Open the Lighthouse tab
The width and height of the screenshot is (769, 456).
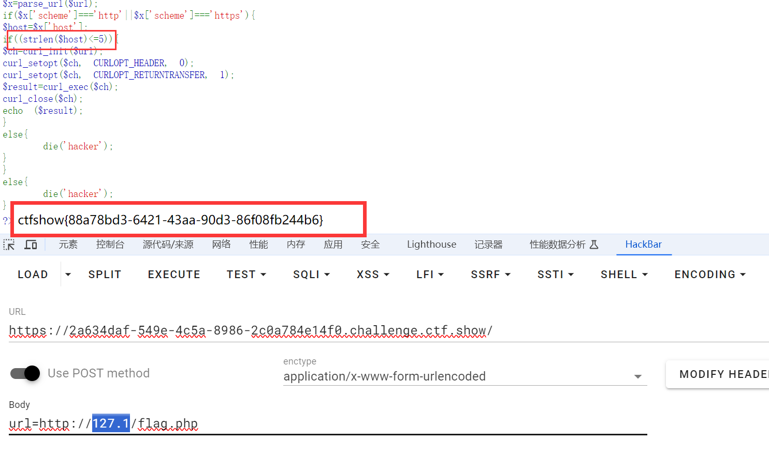point(431,245)
